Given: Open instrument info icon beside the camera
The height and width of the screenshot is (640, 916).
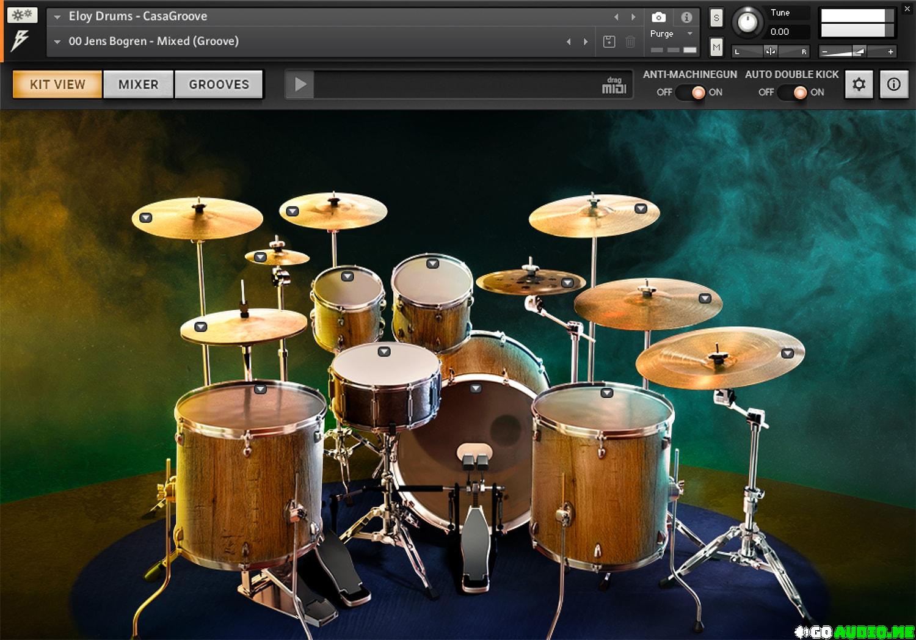Looking at the screenshot, I should pyautogui.click(x=686, y=17).
